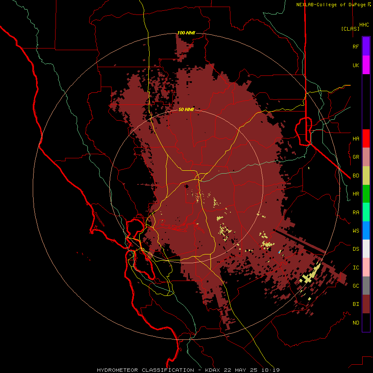Click the [CLAS] units label
373x373 pixels.
[x=350, y=29]
